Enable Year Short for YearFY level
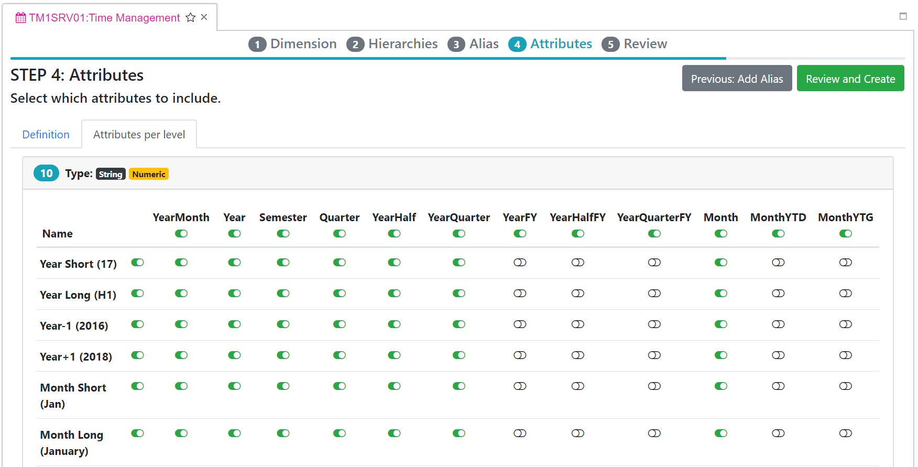Image resolution: width=918 pixels, height=467 pixels. pos(520,263)
